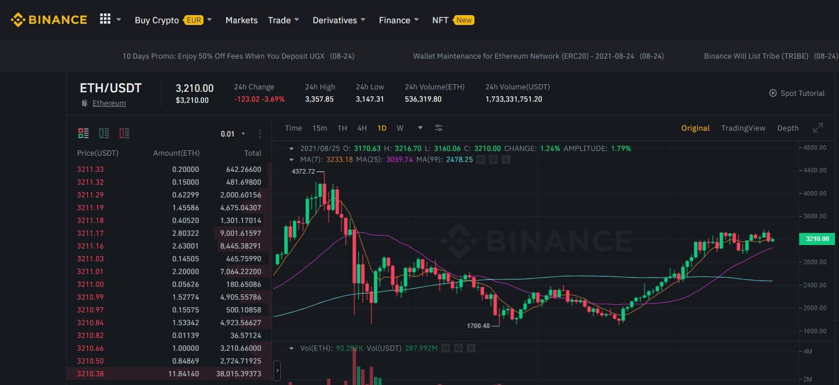Toggle MA indicator visibility eye
This screenshot has width=839, height=385.
pos(480,159)
